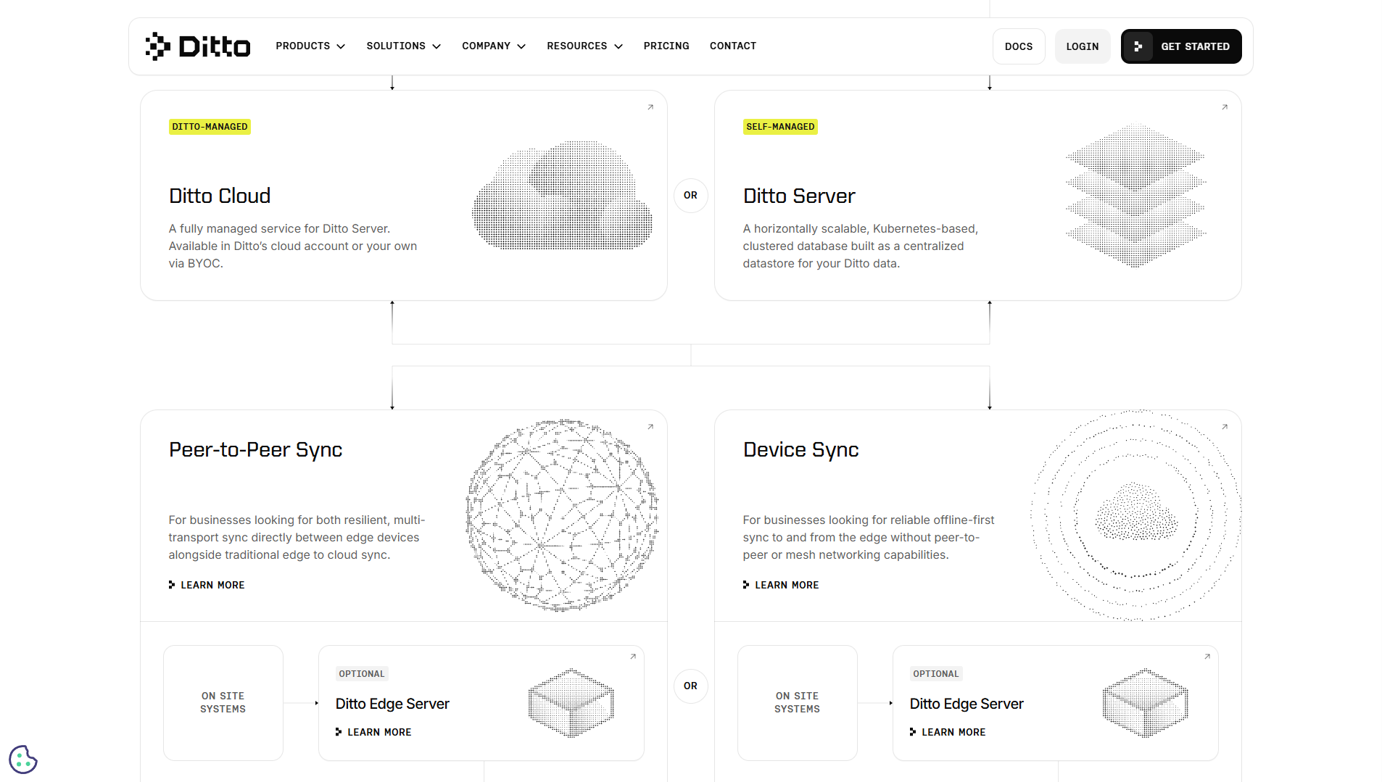
Task: Click the stacked layers illustration in Ditto Server
Action: (1135, 196)
